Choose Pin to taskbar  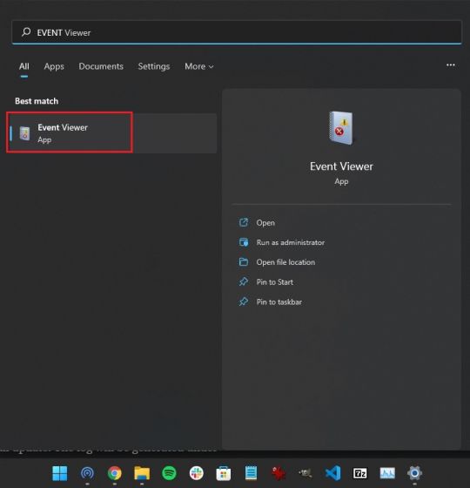point(279,302)
